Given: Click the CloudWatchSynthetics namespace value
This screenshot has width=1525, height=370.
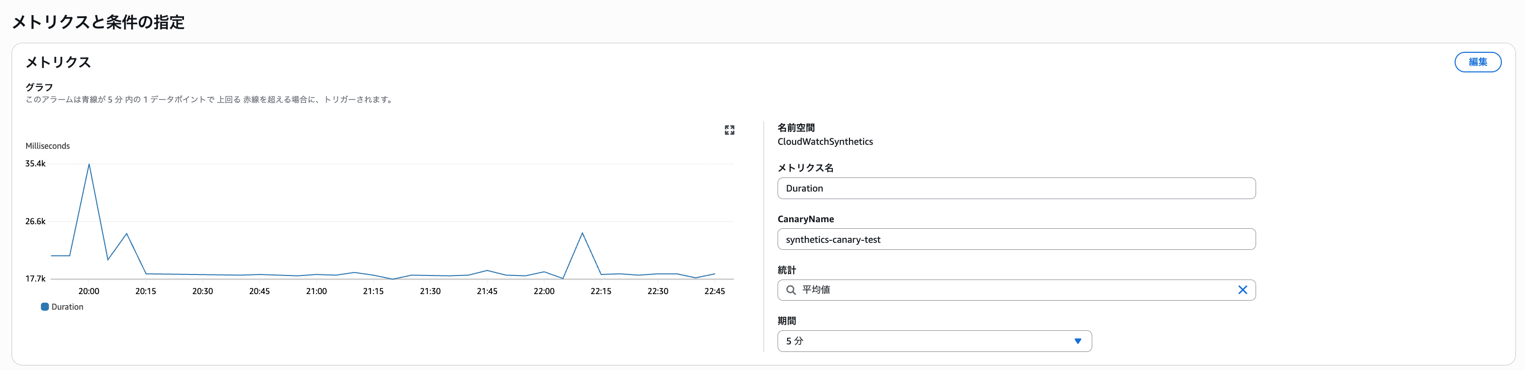Looking at the screenshot, I should (825, 141).
